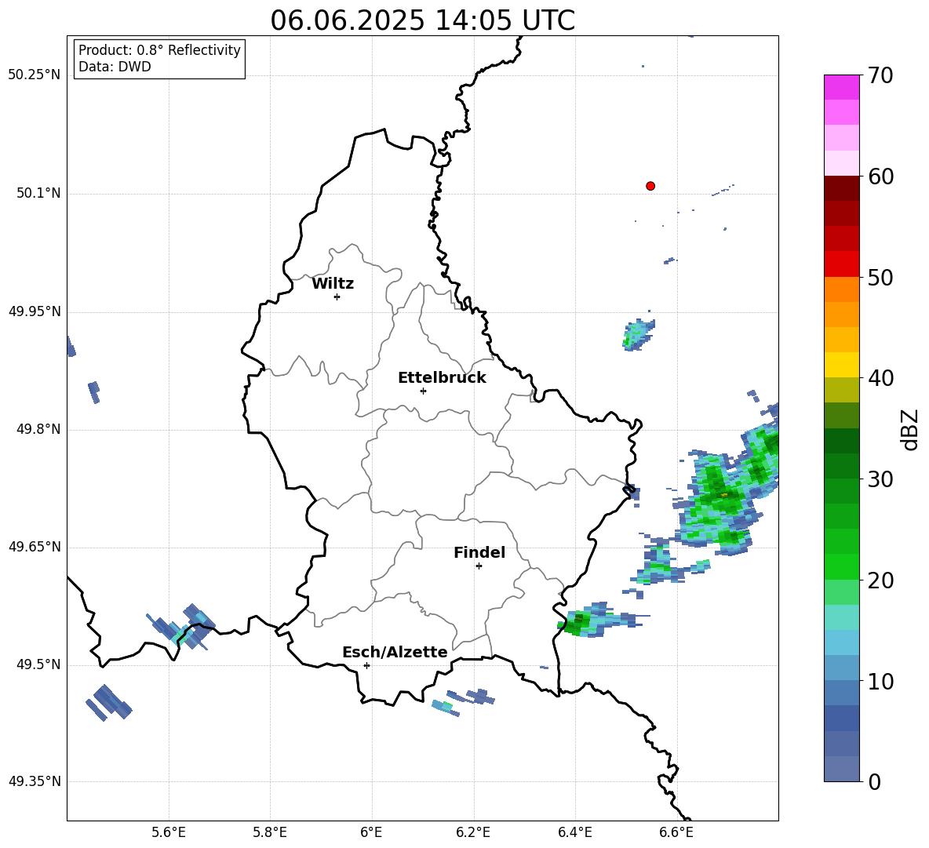Click the dBZ colorbar label

[x=909, y=429]
